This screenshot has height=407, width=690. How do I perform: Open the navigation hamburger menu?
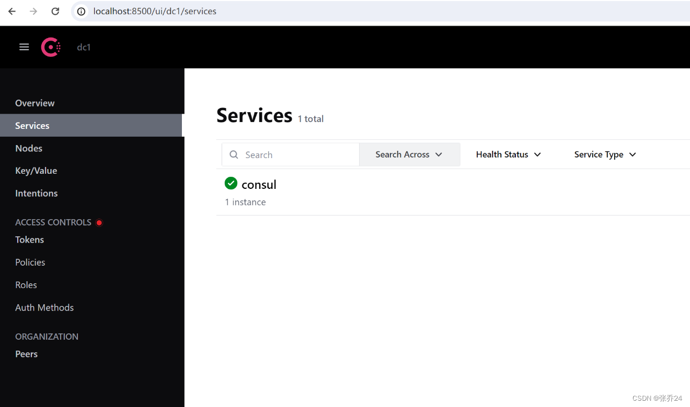(x=24, y=47)
